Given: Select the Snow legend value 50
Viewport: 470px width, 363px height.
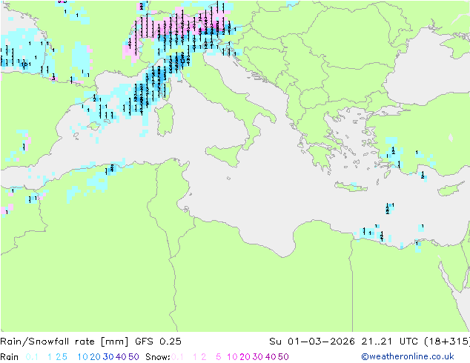Looking at the screenshot, I should pos(283,357).
